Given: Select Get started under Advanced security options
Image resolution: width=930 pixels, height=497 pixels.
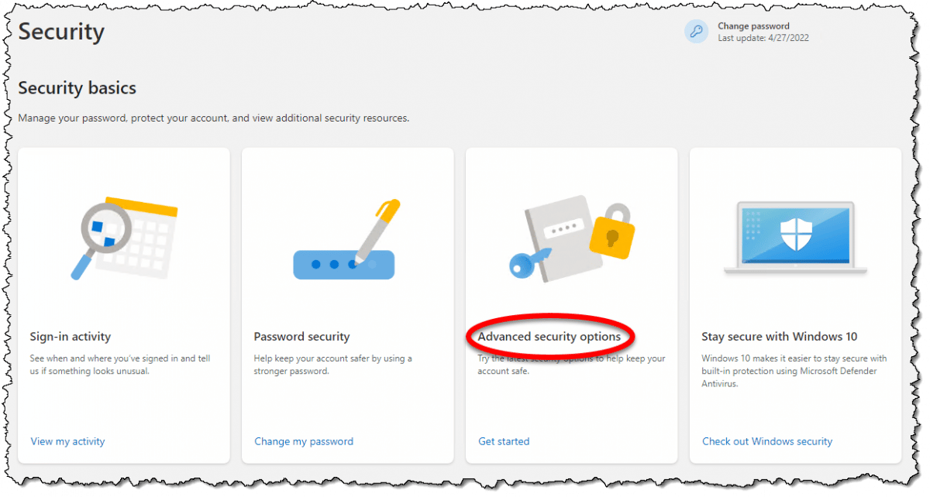Looking at the screenshot, I should (504, 441).
